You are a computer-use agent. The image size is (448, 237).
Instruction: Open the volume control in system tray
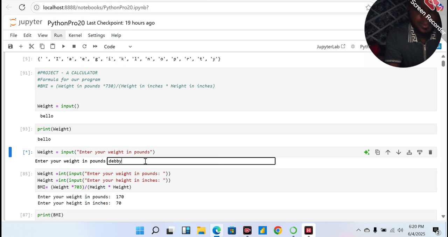coord(401,230)
